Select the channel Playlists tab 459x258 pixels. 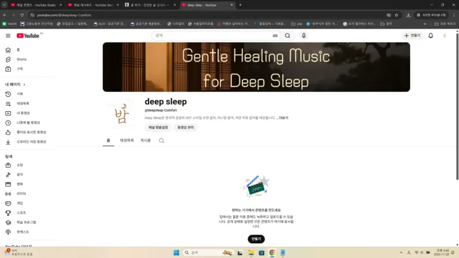127,140
